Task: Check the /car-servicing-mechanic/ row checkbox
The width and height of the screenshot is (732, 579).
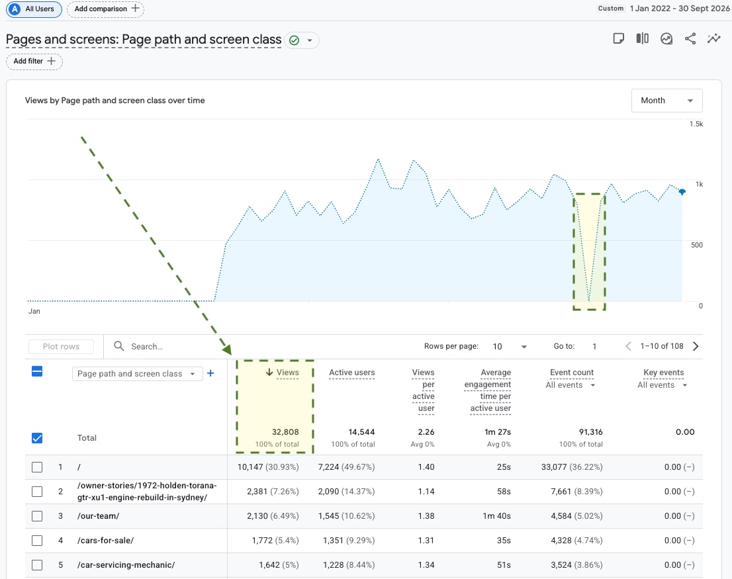Action: (x=37, y=565)
